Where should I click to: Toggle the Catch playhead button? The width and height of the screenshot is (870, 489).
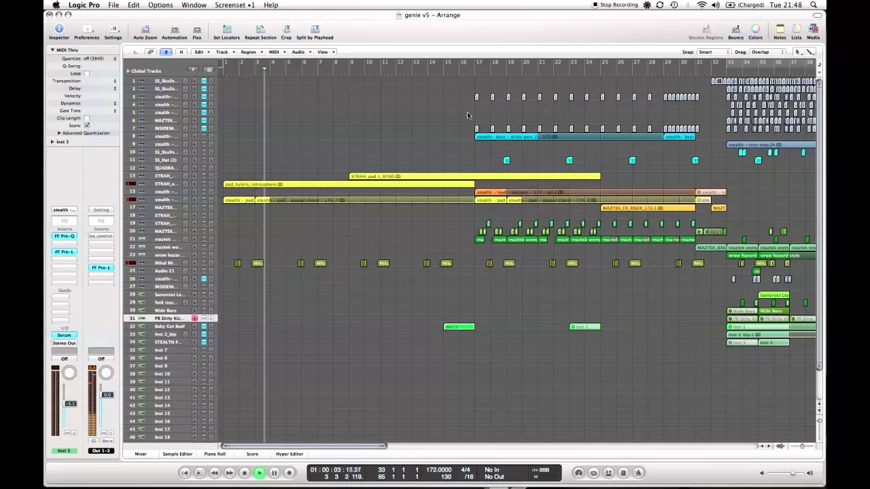[x=166, y=52]
